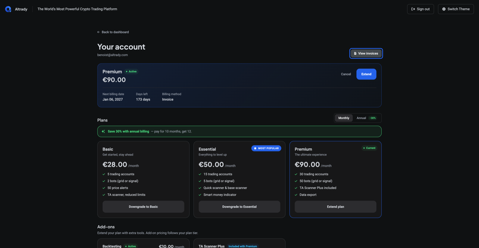Click the TA Scanner Plus add-on title
This screenshot has height=248, width=479.
[x=211, y=246]
